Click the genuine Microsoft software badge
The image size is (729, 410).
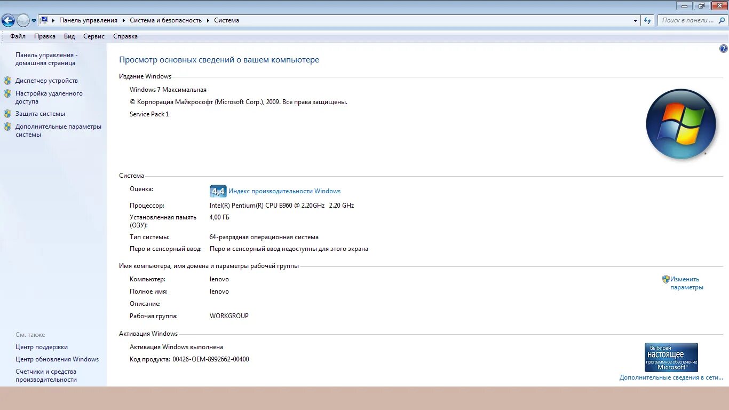[671, 357]
